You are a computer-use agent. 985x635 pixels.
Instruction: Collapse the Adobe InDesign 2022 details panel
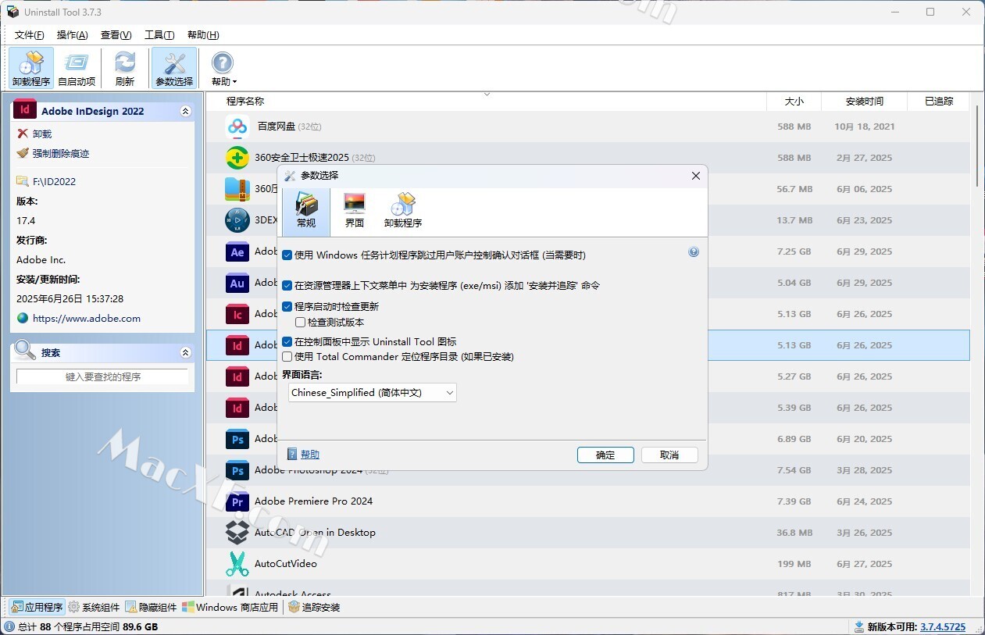185,112
